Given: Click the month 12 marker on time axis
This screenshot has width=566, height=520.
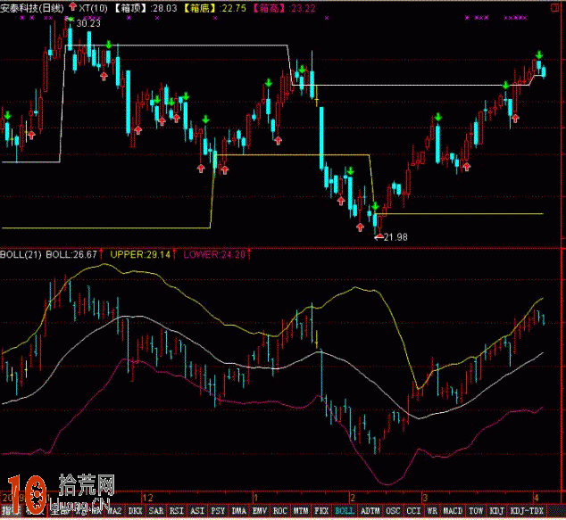Looking at the screenshot, I should pos(147,498).
